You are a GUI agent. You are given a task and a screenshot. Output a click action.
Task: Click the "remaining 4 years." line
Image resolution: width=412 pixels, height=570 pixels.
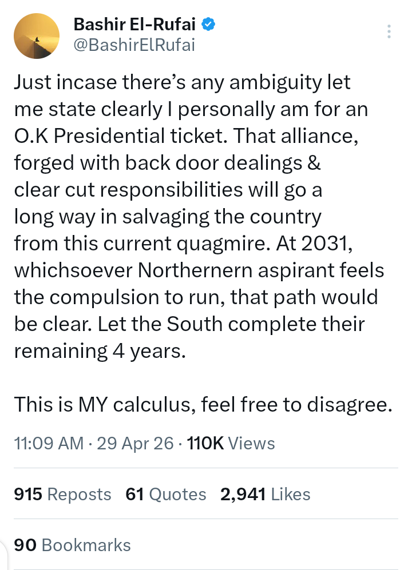tap(100, 351)
